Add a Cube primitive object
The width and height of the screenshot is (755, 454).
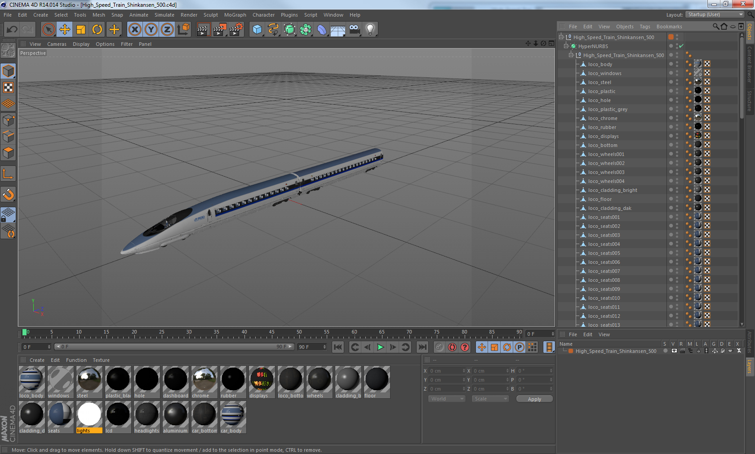click(257, 30)
